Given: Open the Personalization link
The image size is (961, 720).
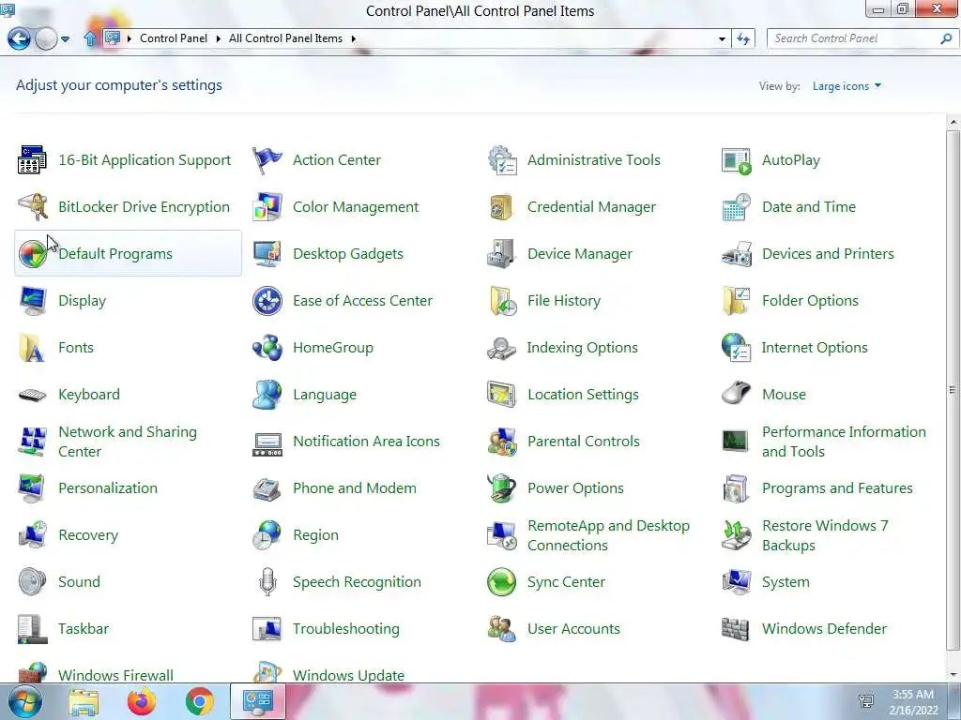Looking at the screenshot, I should tap(108, 487).
